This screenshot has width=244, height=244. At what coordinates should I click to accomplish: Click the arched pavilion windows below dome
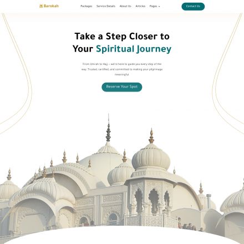[151, 201]
